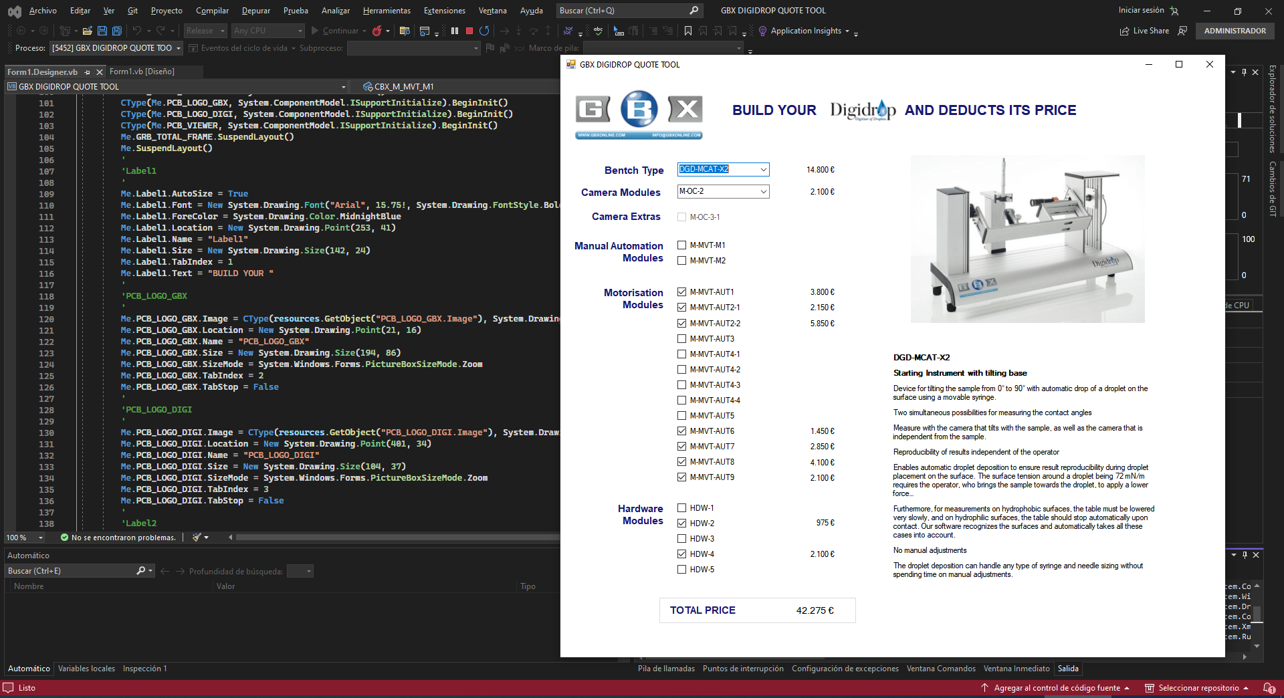Open the Depurar menu
Screen dimensions: 1284x698
tap(255, 11)
